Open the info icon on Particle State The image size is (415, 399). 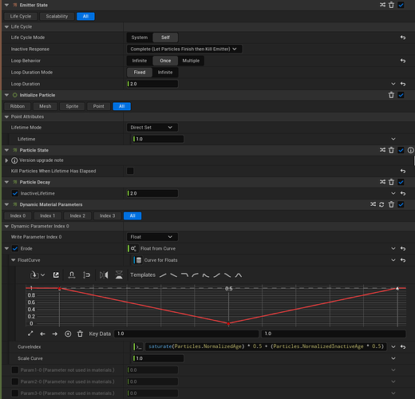pyautogui.click(x=410, y=150)
